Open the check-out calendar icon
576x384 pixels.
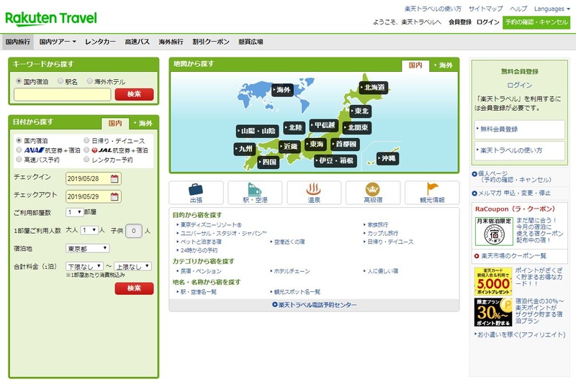pyautogui.click(x=114, y=196)
